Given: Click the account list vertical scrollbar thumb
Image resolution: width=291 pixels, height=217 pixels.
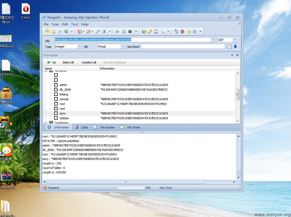Looking at the screenshot, I should click(237, 94).
